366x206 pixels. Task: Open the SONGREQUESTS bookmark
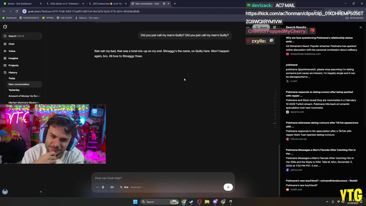[x=29, y=18]
